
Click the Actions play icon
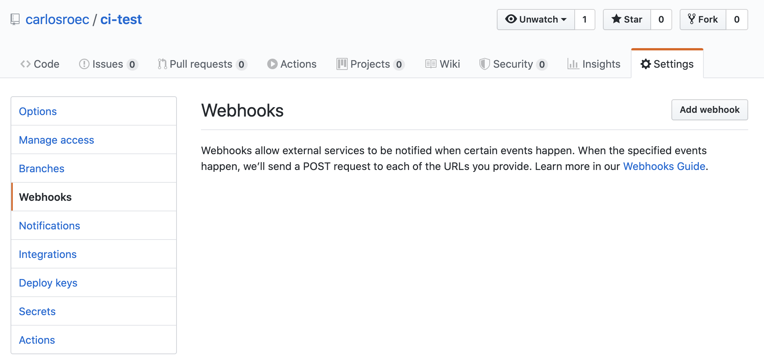click(272, 64)
